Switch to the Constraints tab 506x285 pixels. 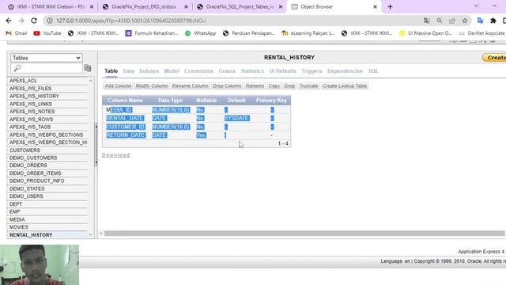[198, 71]
